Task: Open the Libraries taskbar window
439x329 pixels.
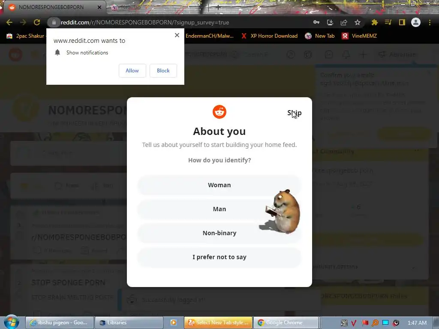Action: (129, 323)
